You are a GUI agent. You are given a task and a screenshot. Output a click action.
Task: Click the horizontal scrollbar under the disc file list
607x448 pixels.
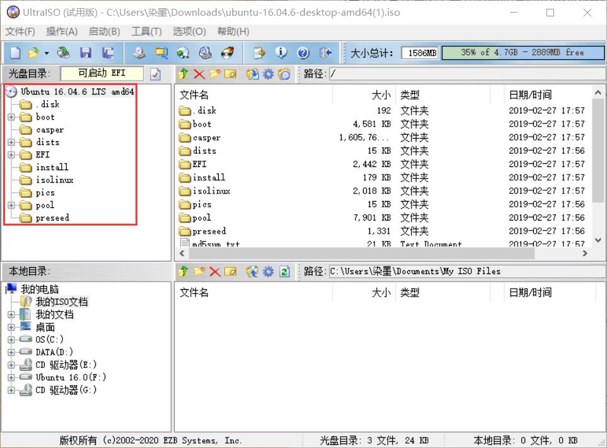click(362, 253)
